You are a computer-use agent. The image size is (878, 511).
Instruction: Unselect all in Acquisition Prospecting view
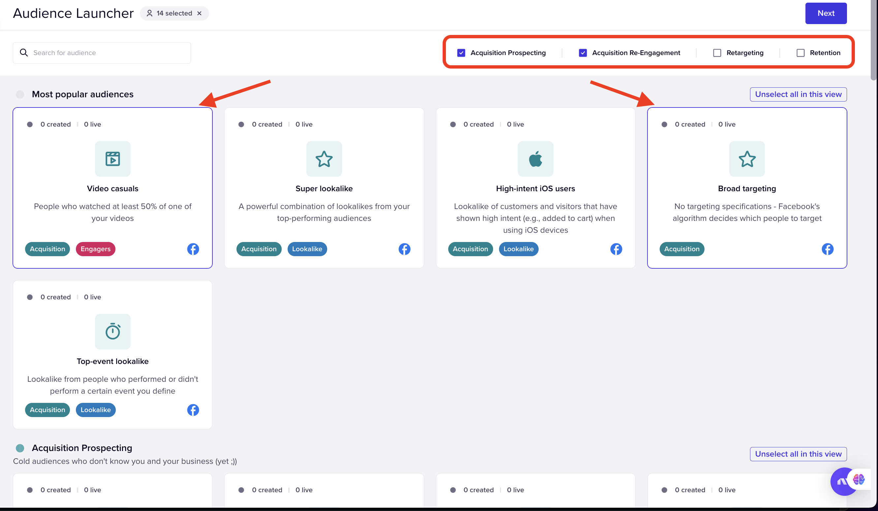pyautogui.click(x=798, y=454)
